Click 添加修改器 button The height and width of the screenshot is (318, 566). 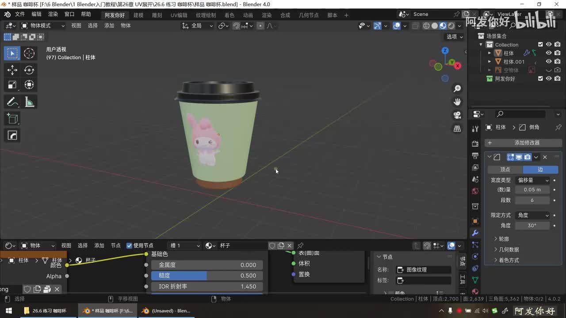coord(524,143)
